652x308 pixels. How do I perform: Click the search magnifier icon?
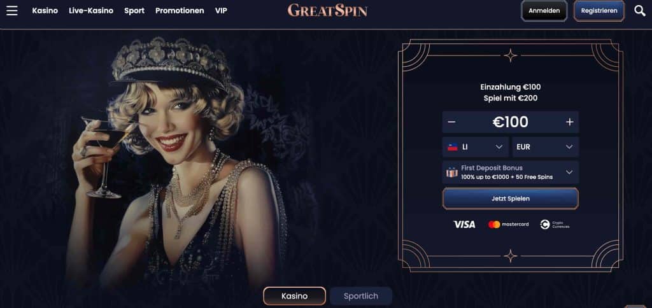point(640,11)
